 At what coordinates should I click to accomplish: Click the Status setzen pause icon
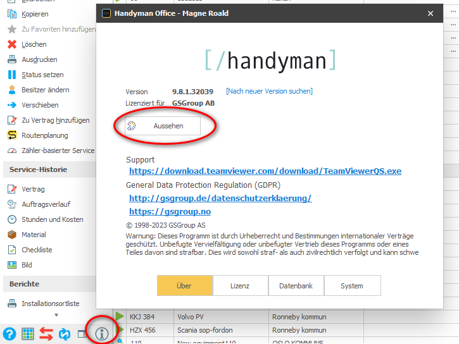12,75
